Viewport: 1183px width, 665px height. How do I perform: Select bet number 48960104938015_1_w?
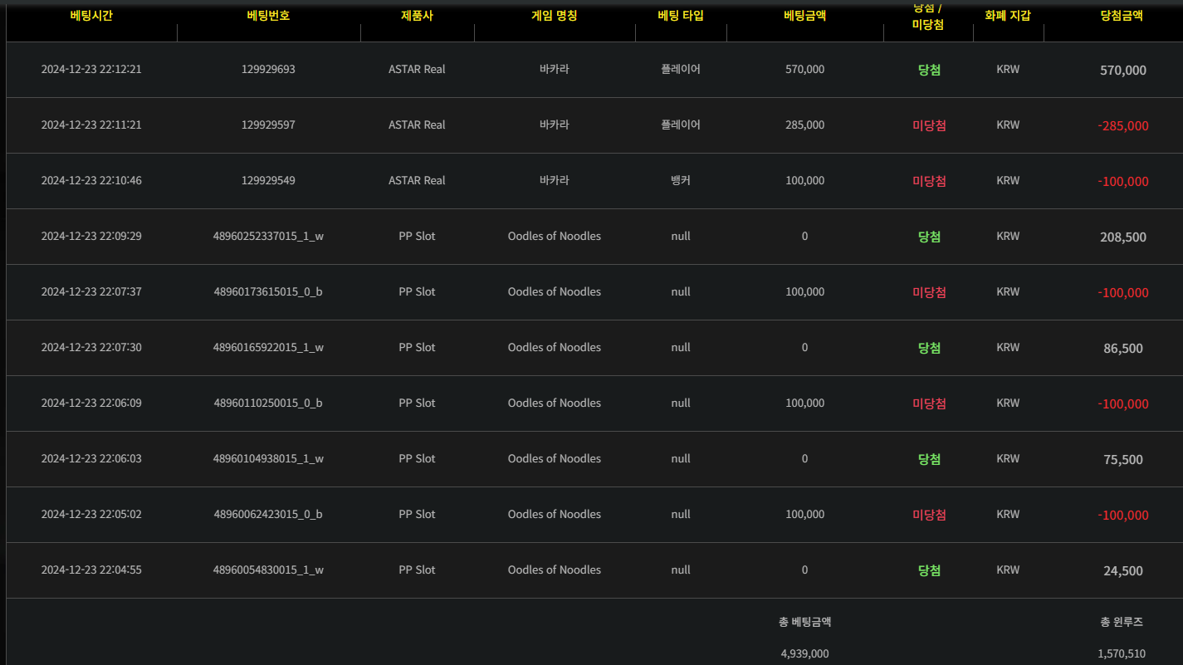(x=268, y=459)
